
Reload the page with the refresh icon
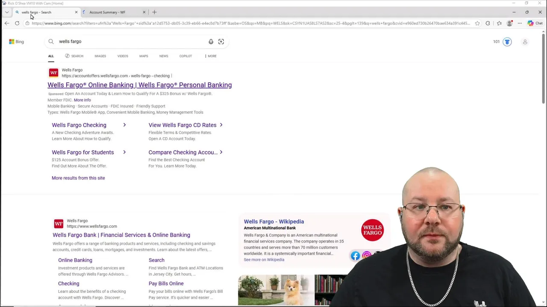pyautogui.click(x=17, y=23)
